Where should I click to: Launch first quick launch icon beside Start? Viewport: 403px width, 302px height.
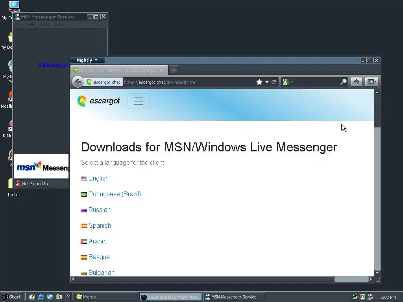(x=32, y=297)
